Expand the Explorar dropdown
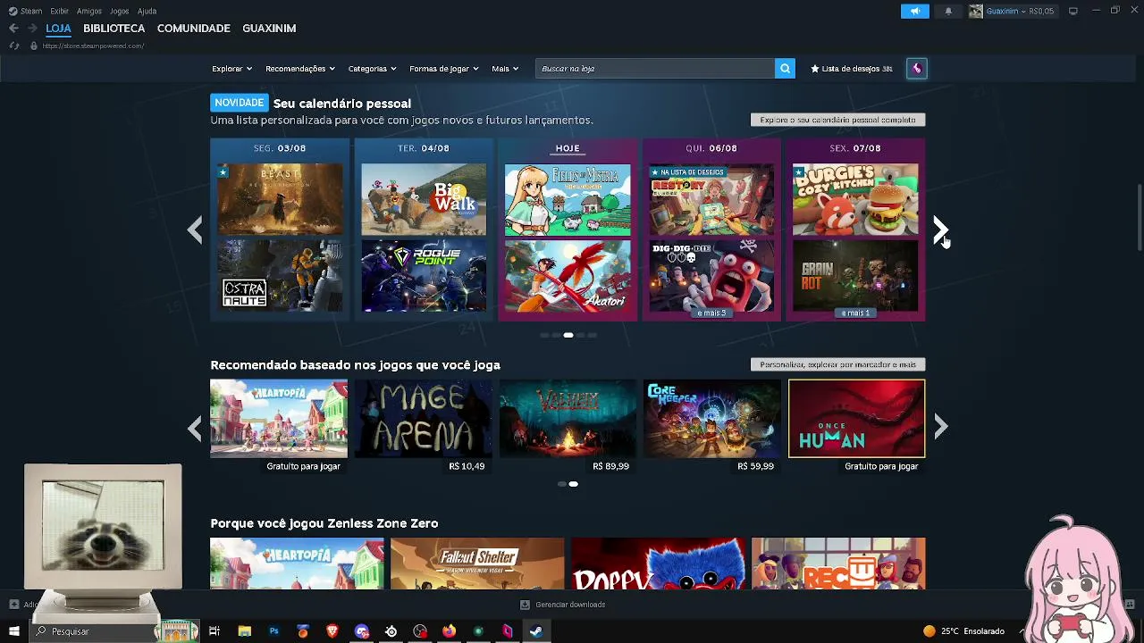Screen dimensions: 1144x643 pos(231,69)
